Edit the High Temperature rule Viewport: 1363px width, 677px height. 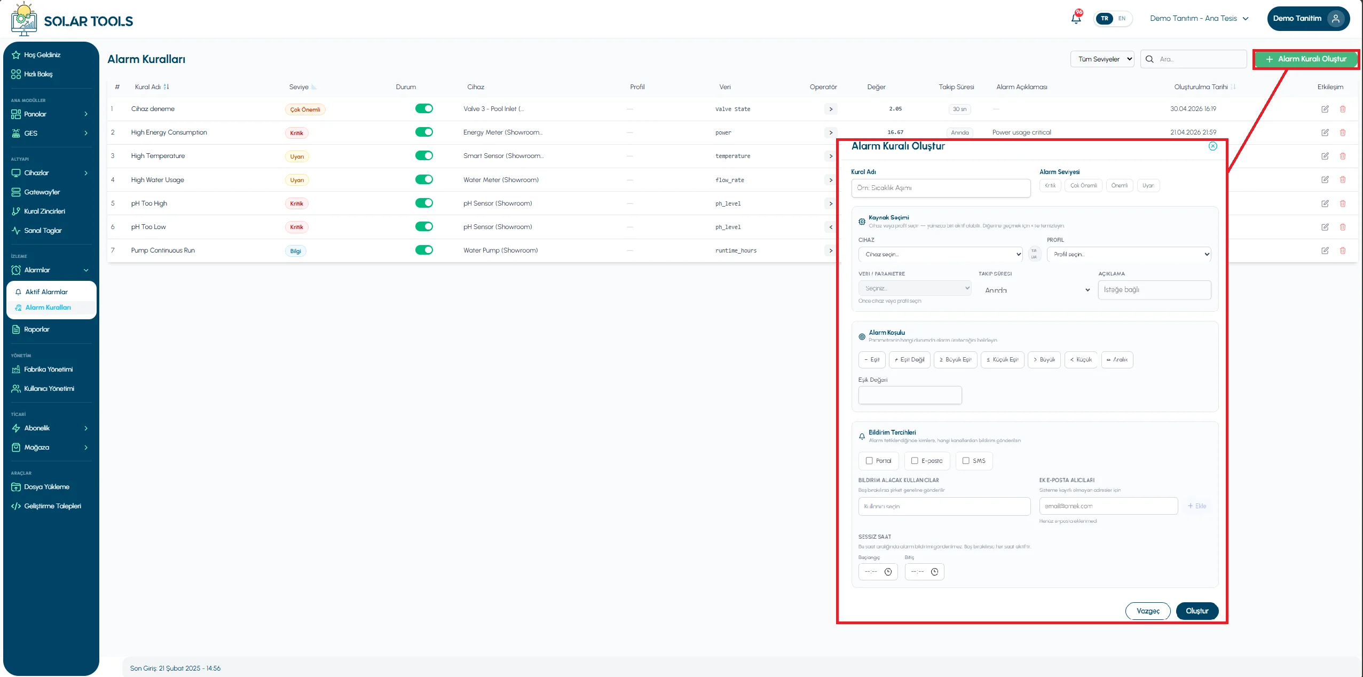[x=1325, y=156]
